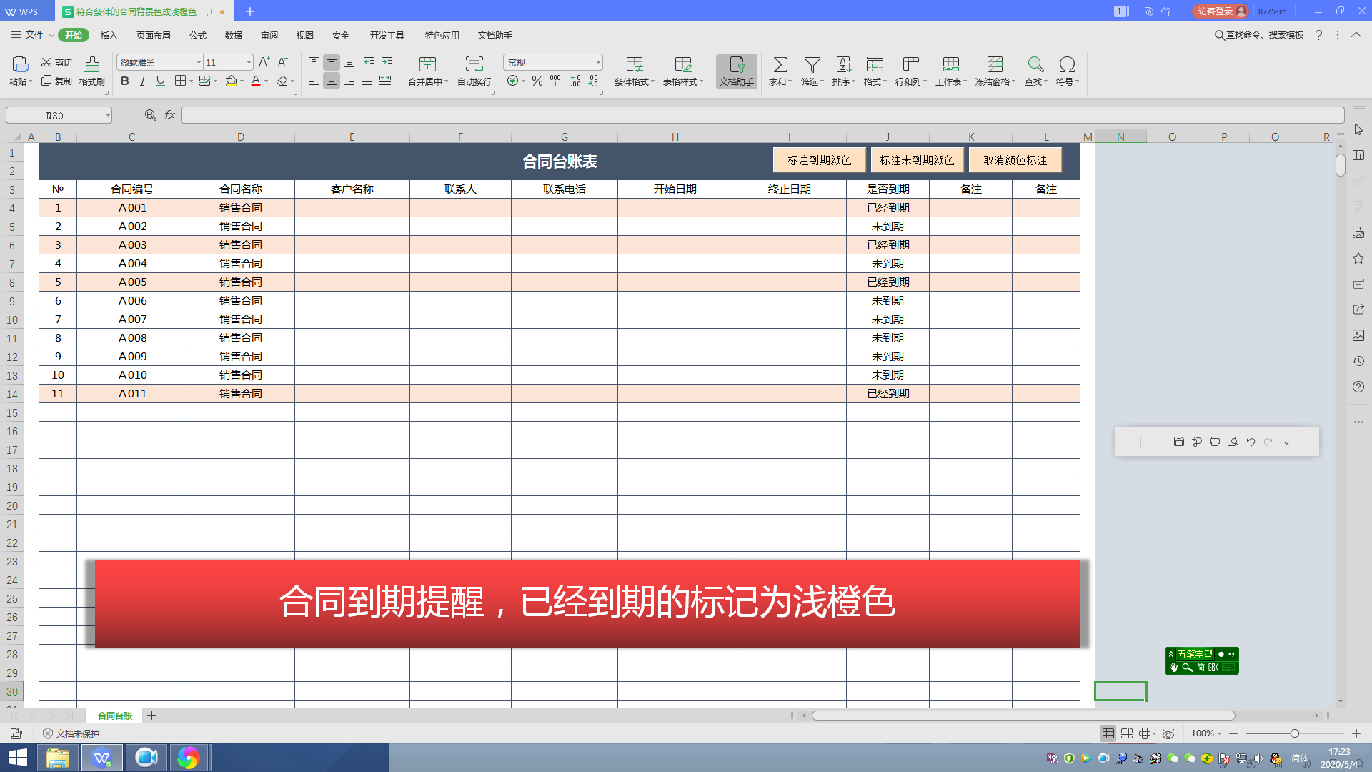Expand the Name Box dropdown arrow
This screenshot has width=1372, height=772.
click(x=108, y=116)
